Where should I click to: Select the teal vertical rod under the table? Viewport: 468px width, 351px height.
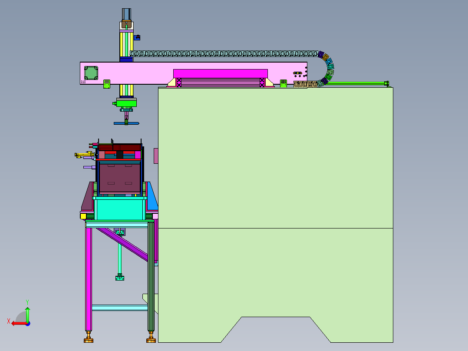click(120, 258)
